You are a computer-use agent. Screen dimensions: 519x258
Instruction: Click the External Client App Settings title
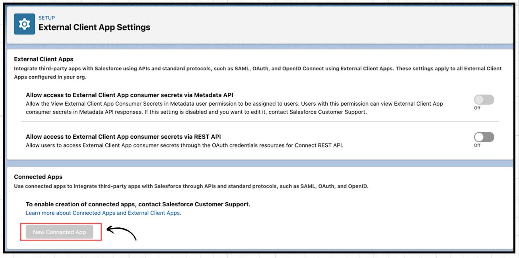click(x=94, y=27)
